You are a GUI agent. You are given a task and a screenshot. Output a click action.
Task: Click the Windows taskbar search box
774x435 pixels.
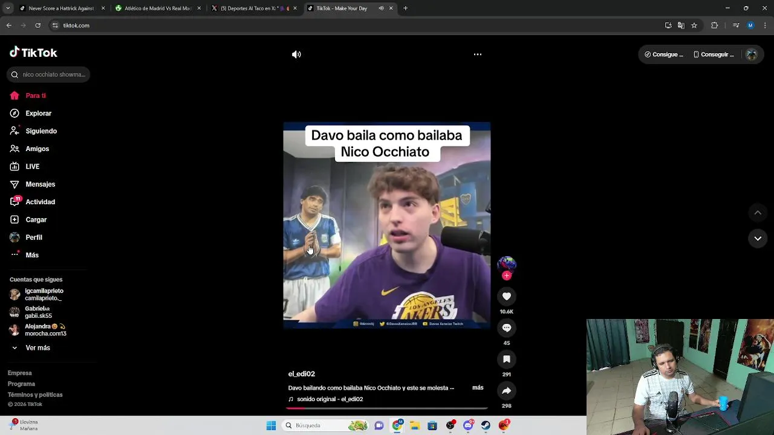pyautogui.click(x=327, y=425)
